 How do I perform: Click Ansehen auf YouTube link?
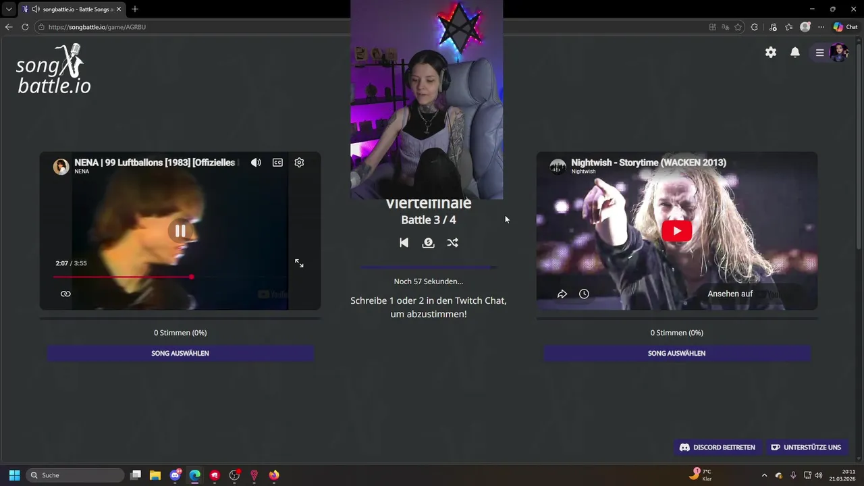pyautogui.click(x=745, y=294)
